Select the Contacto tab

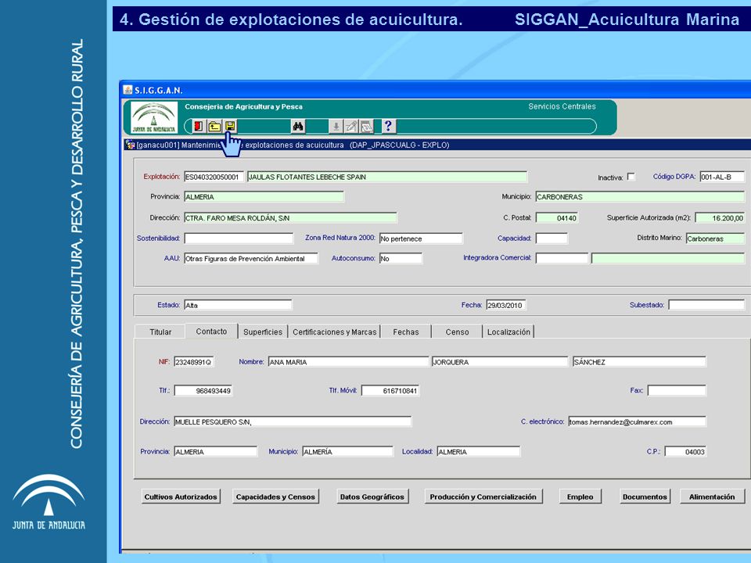(x=211, y=332)
